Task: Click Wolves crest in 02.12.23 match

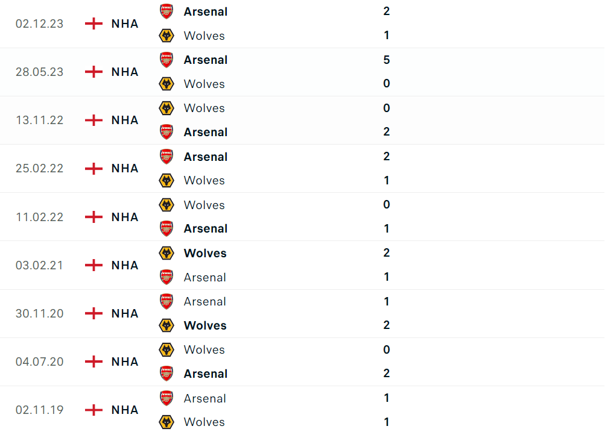Action: [166, 36]
